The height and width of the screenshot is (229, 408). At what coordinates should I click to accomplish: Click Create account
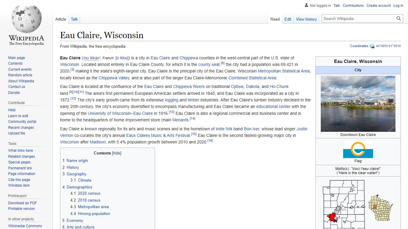[x=379, y=6]
